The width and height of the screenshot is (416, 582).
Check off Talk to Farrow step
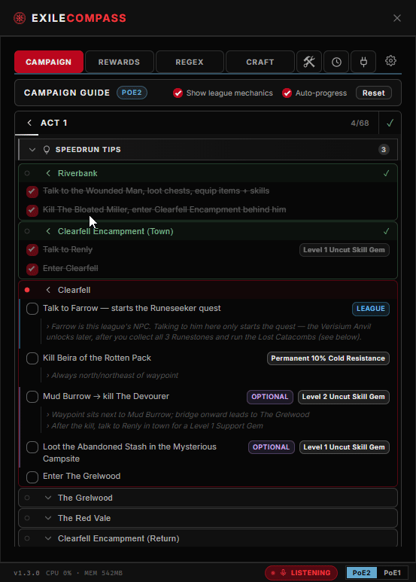pyautogui.click(x=32, y=309)
